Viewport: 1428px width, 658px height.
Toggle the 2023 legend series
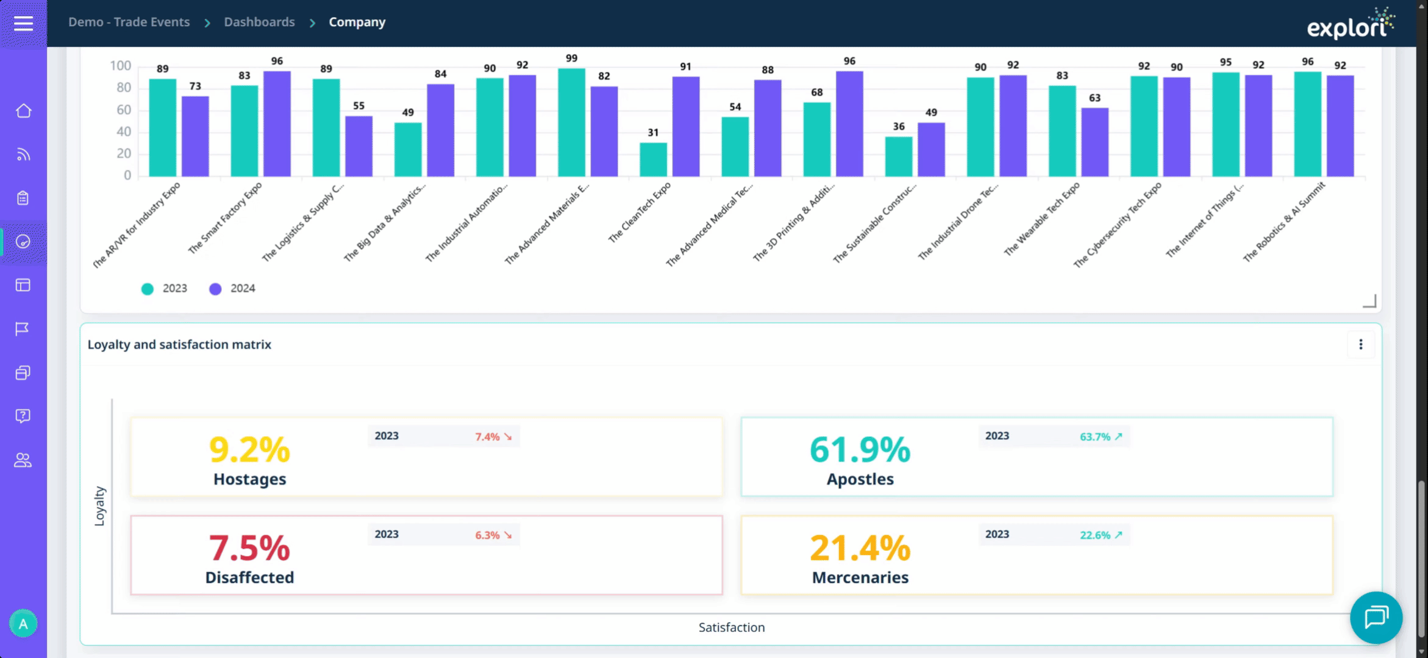pos(165,289)
